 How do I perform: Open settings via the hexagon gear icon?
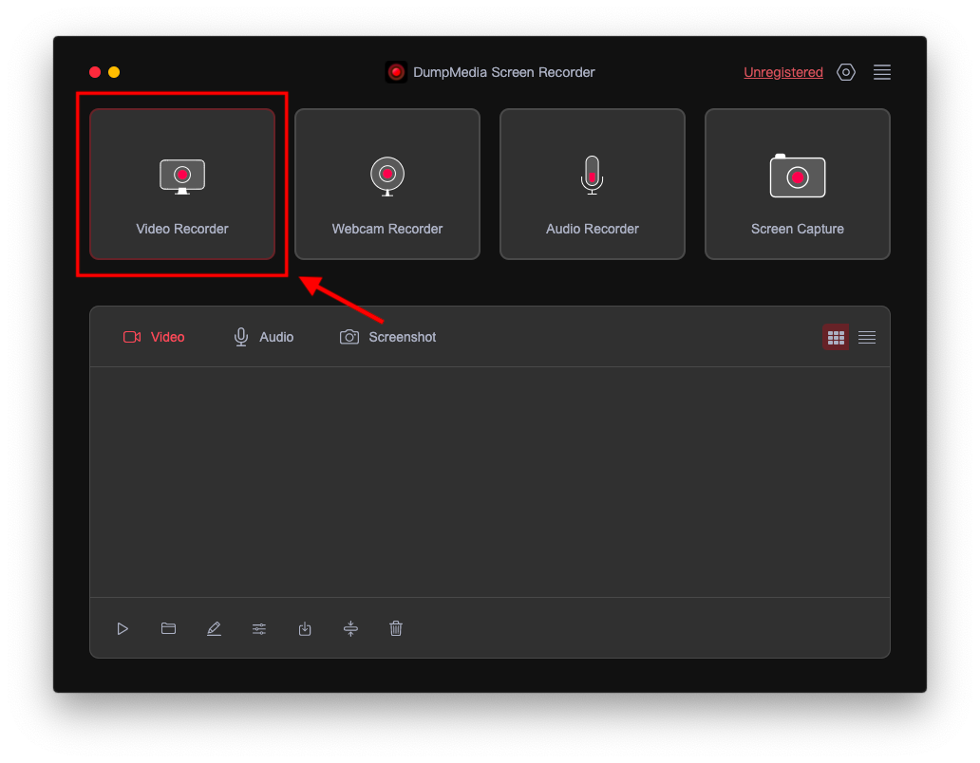point(845,72)
